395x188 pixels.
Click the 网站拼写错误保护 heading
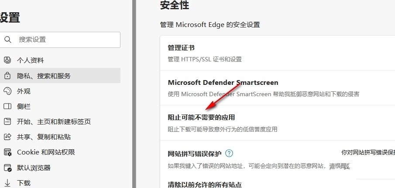195,154
